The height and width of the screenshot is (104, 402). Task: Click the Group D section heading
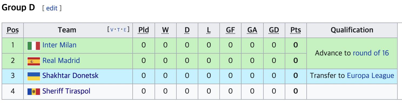click(x=18, y=8)
